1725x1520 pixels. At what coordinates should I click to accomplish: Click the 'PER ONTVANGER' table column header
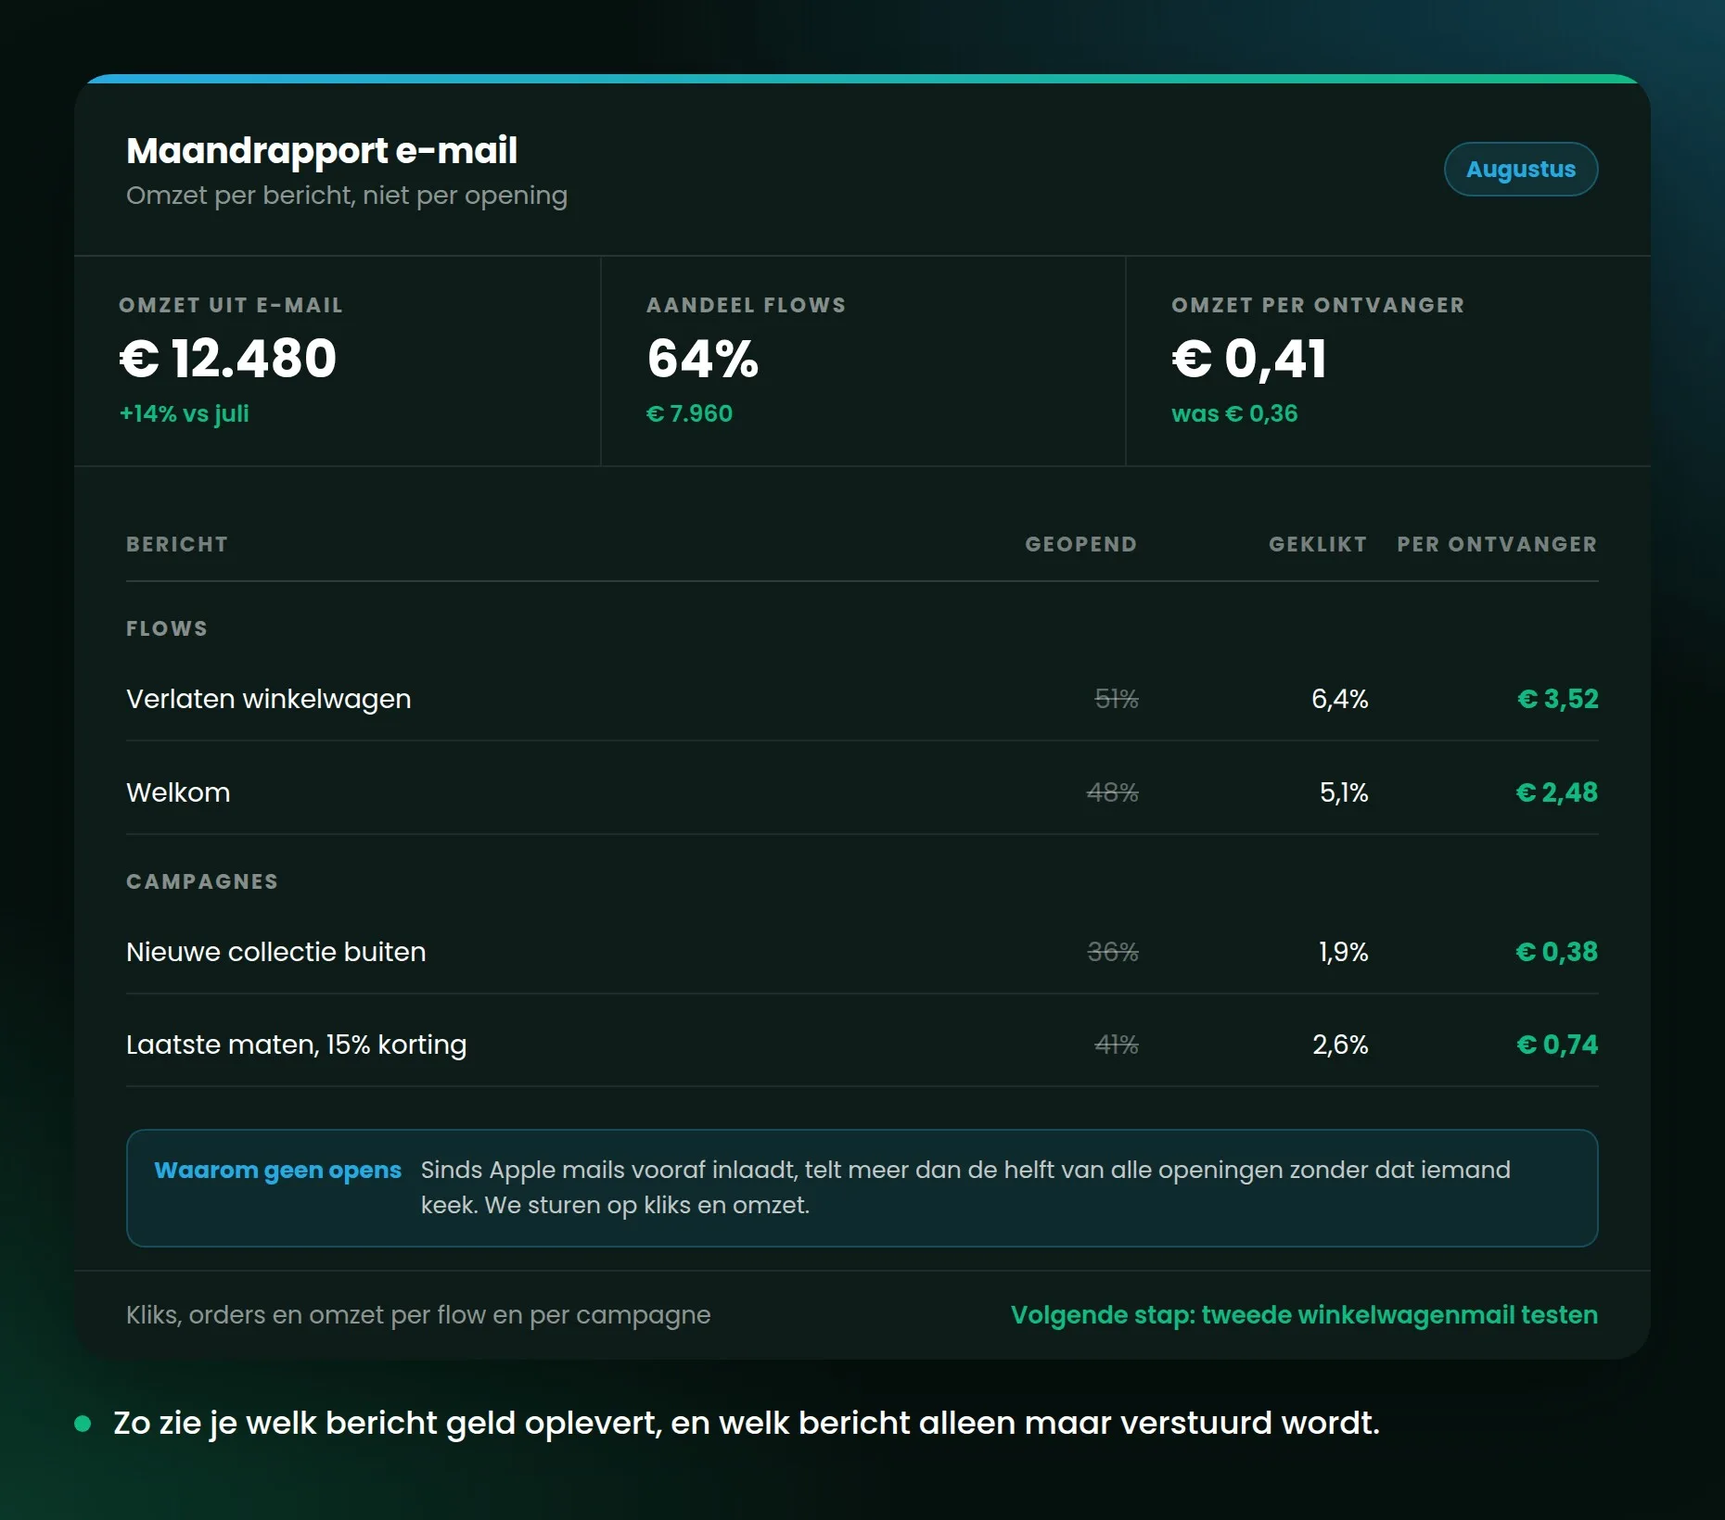1497,544
